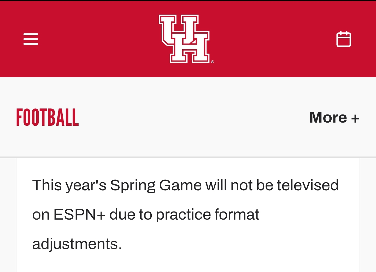Click the word televised
The width and height of the screenshot is (376, 272).
308,185
